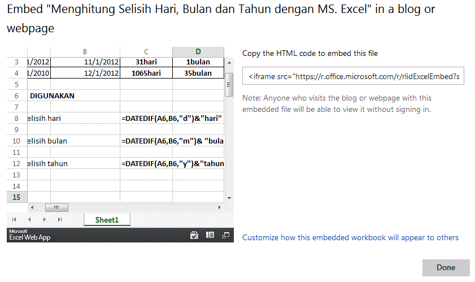Click the DATEDIF "d" hari formula cell
Viewport: 475px width, 282px height.
172,118
